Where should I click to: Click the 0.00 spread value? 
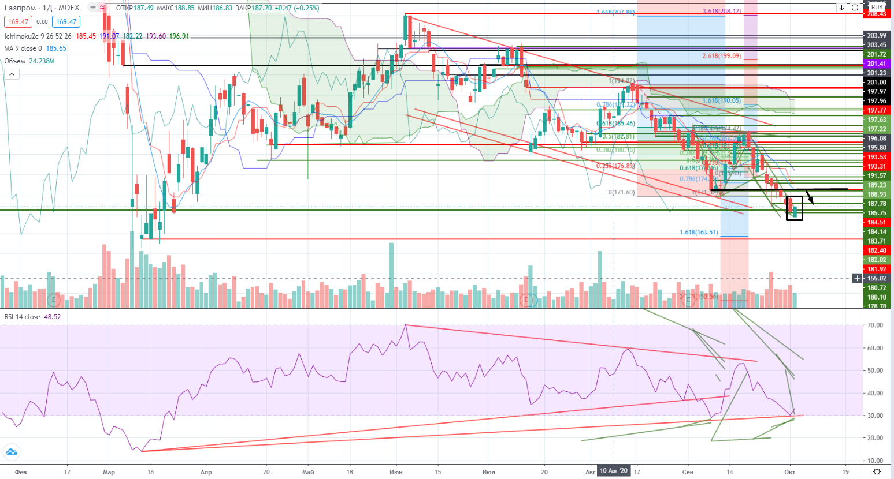point(42,22)
